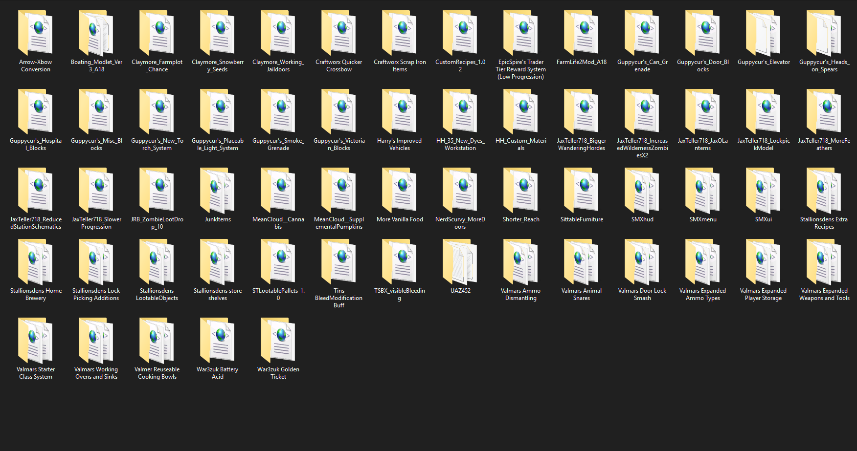Click the SittableFurniture folder icon

582,191
